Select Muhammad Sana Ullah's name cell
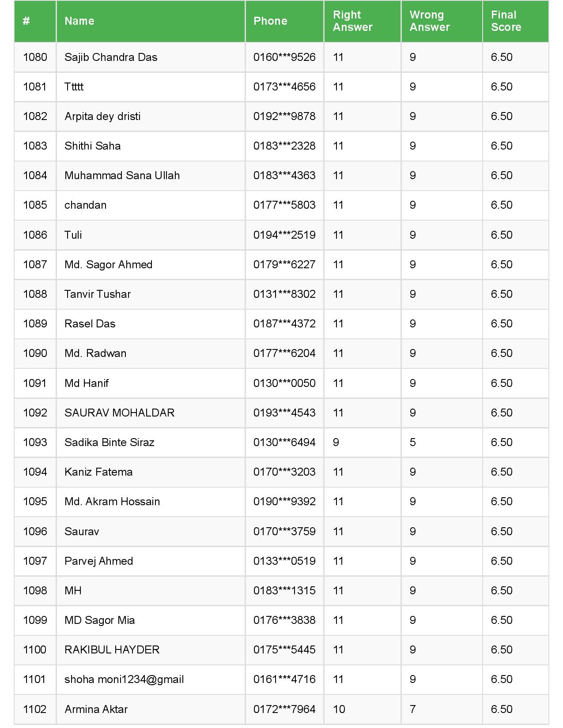Image resolution: width=563 pixels, height=728 pixels. click(x=122, y=176)
